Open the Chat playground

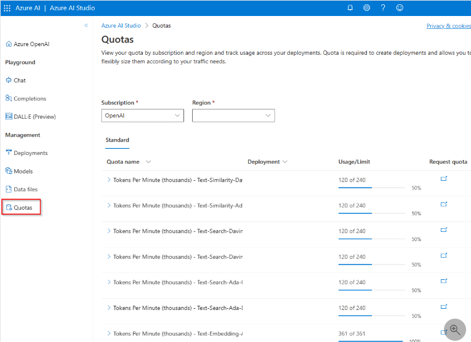(15, 81)
